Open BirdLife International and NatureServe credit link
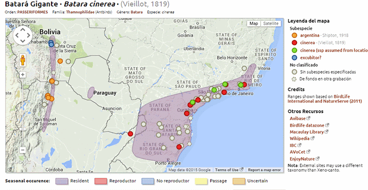The width and height of the screenshot is (368, 190). [x=325, y=99]
